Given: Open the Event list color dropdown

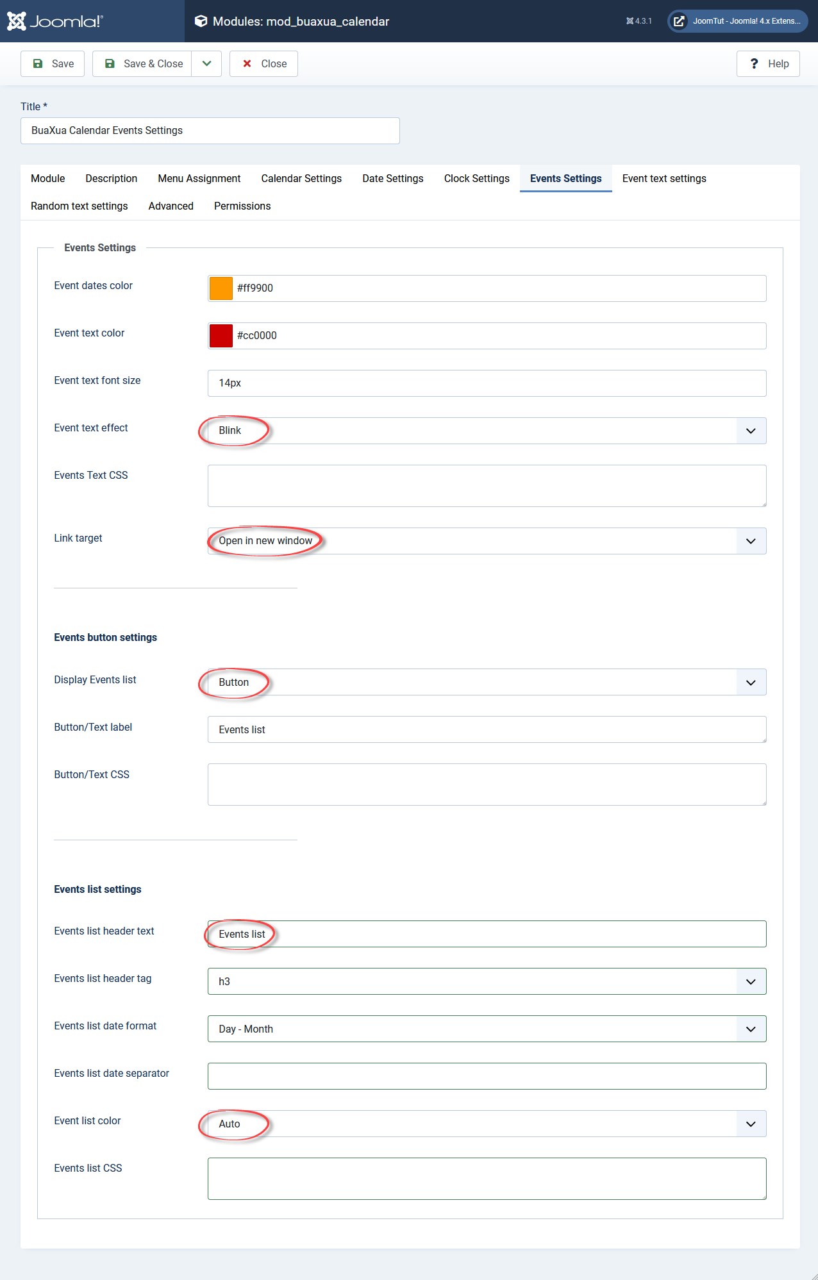Looking at the screenshot, I should (487, 1124).
